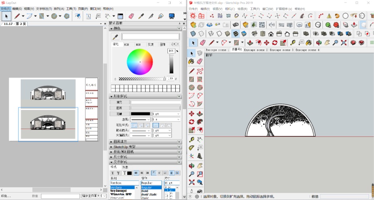Viewport: 374px width, 200px height.
Task: Open the Arrange menu in LayOut
Action: tap(59, 9)
